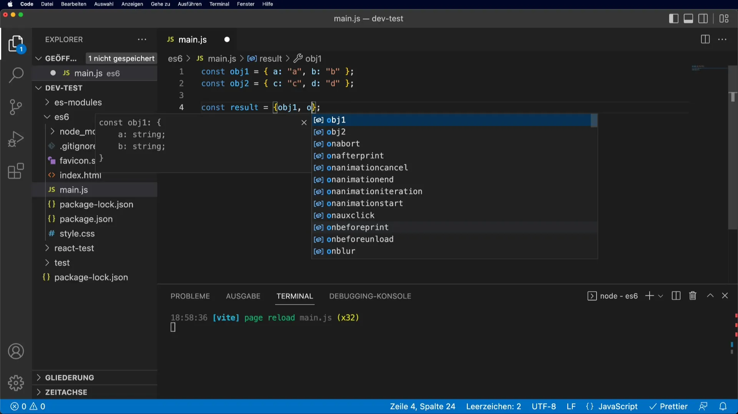Open the Terminal menu in menu bar
This screenshot has height=414, width=738.
pyautogui.click(x=219, y=4)
